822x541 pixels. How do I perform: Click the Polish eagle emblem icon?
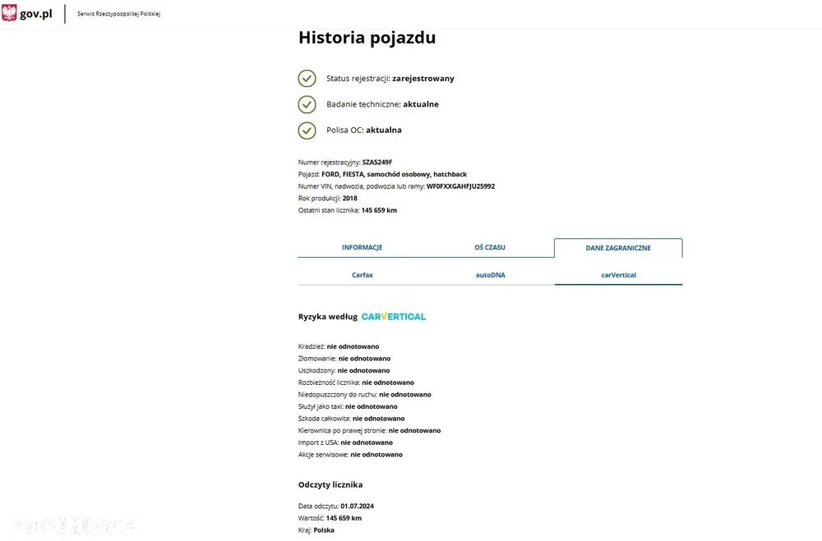coord(9,13)
